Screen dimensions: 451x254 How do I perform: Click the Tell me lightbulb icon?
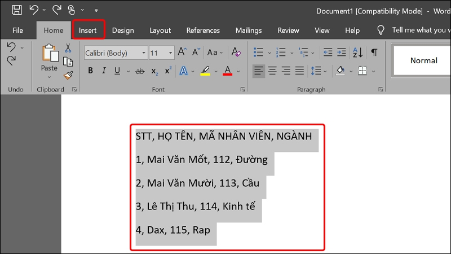pyautogui.click(x=381, y=30)
